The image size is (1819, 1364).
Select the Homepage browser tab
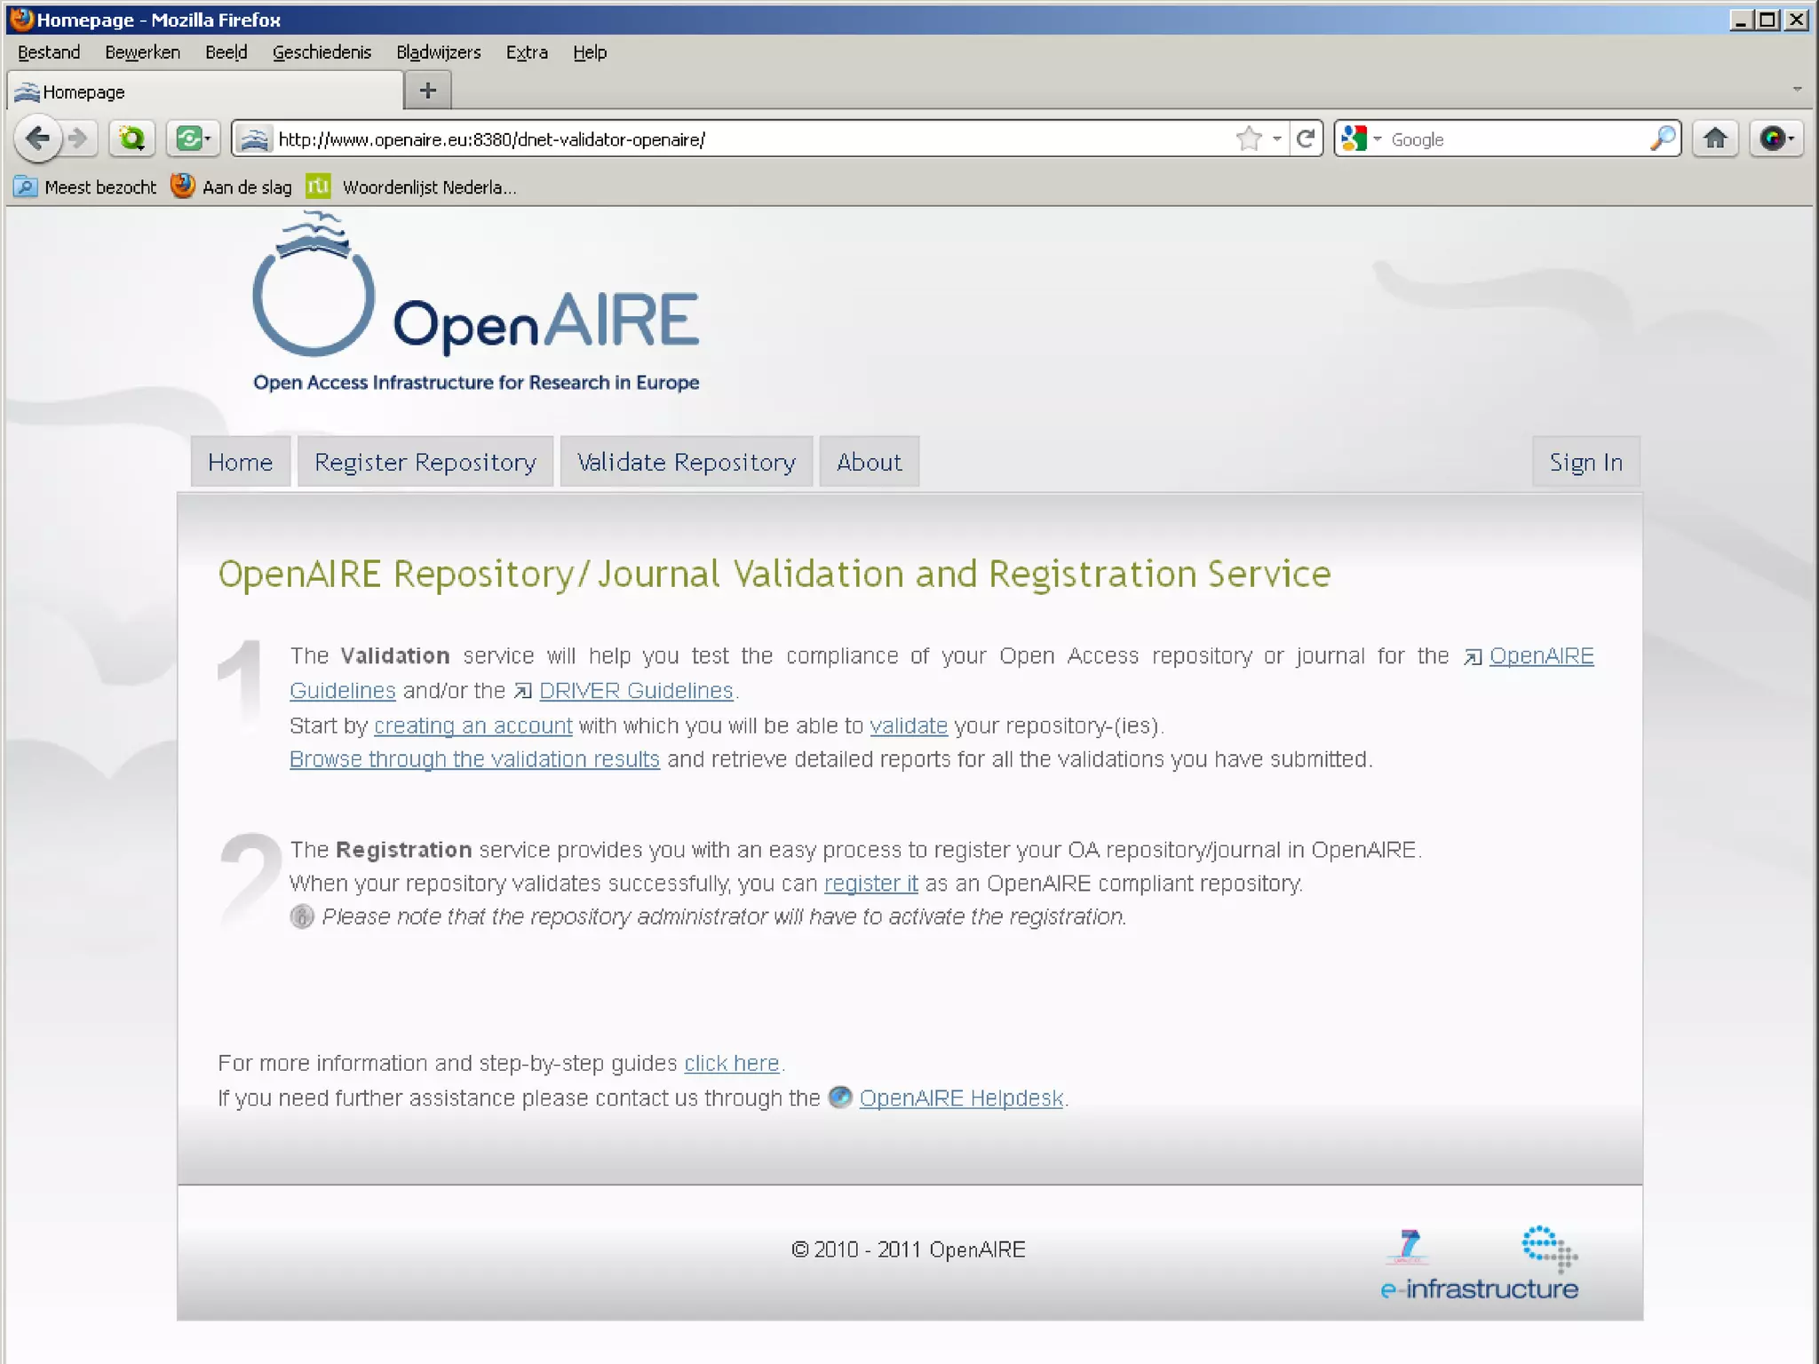point(204,91)
